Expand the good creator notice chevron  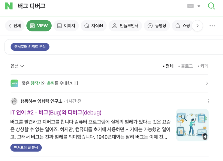click(x=207, y=83)
